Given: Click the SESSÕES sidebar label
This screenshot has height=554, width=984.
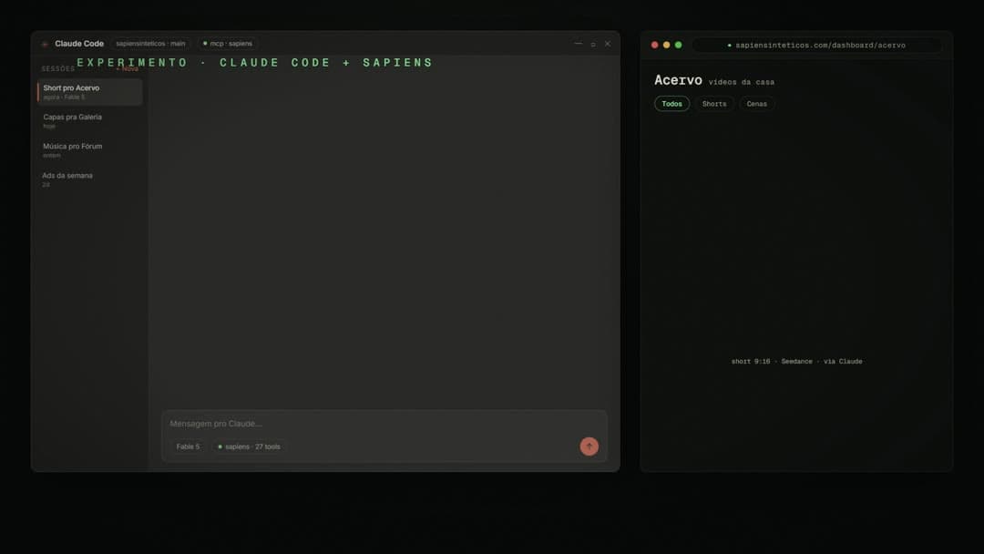Looking at the screenshot, I should [x=58, y=69].
